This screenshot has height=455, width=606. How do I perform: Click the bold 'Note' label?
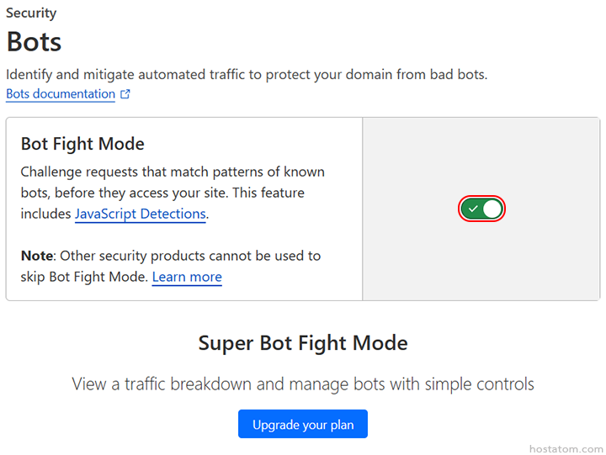36,256
